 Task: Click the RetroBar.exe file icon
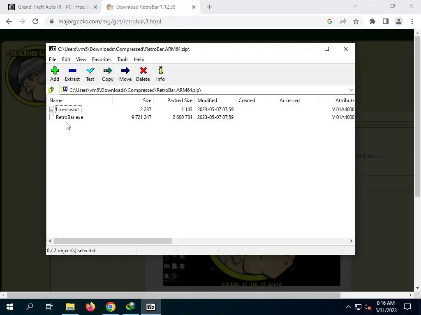click(x=52, y=117)
